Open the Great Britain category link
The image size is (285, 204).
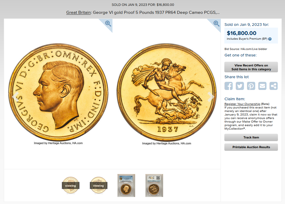click(x=78, y=12)
